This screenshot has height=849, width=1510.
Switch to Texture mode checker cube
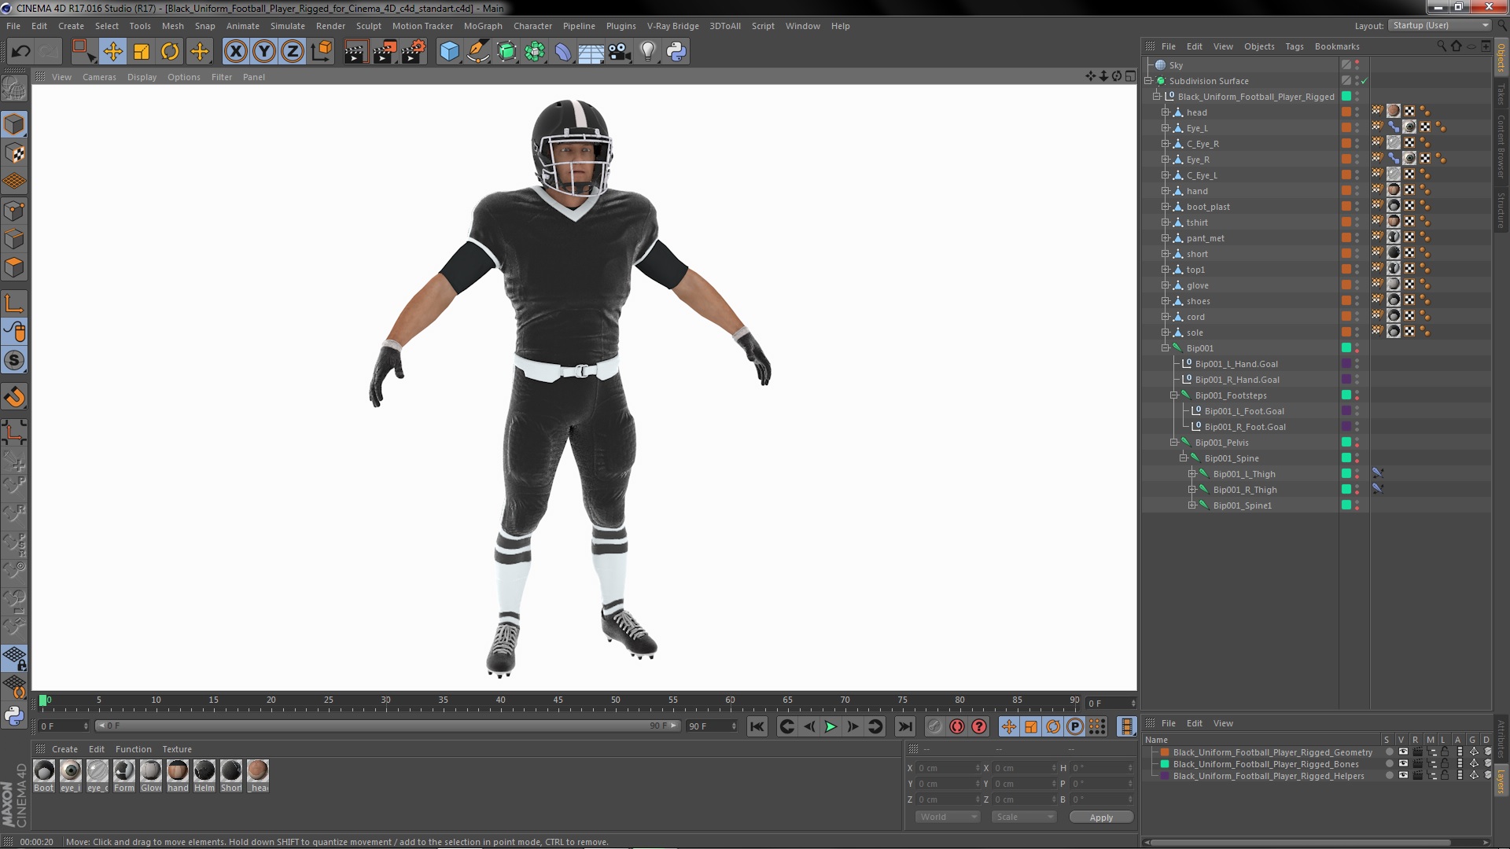pyautogui.click(x=14, y=153)
